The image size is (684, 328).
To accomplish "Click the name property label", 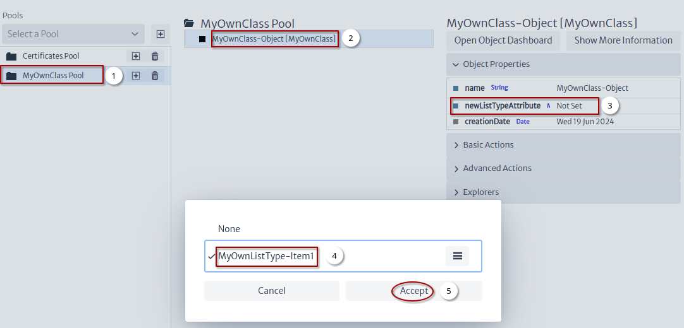I will 475,88.
